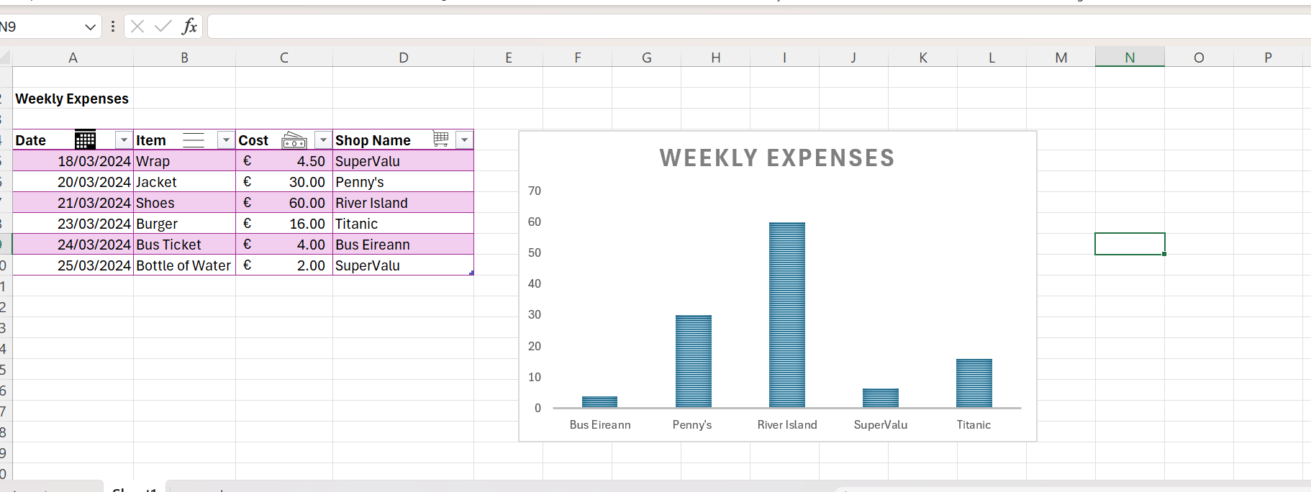The image size is (1311, 492).
Task: Select the date cell 21/03/2024
Action: coord(73,203)
